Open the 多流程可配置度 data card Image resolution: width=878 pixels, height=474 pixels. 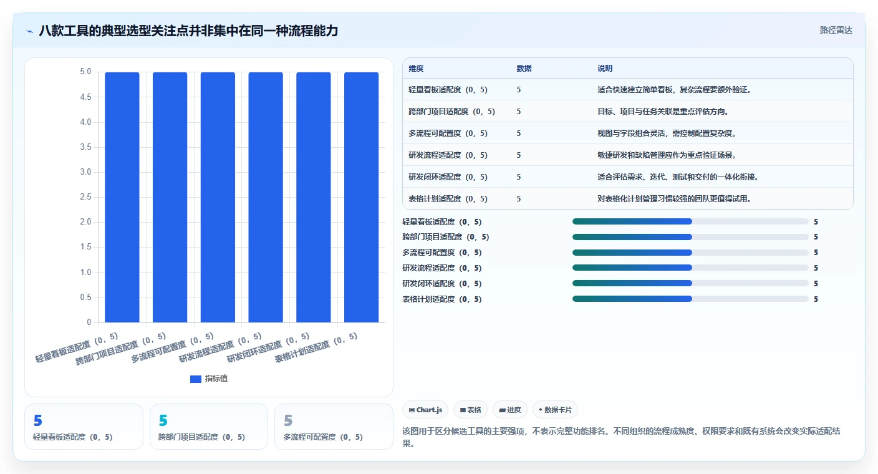(x=334, y=427)
